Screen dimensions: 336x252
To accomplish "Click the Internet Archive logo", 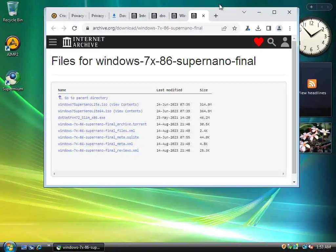I will [84, 42].
